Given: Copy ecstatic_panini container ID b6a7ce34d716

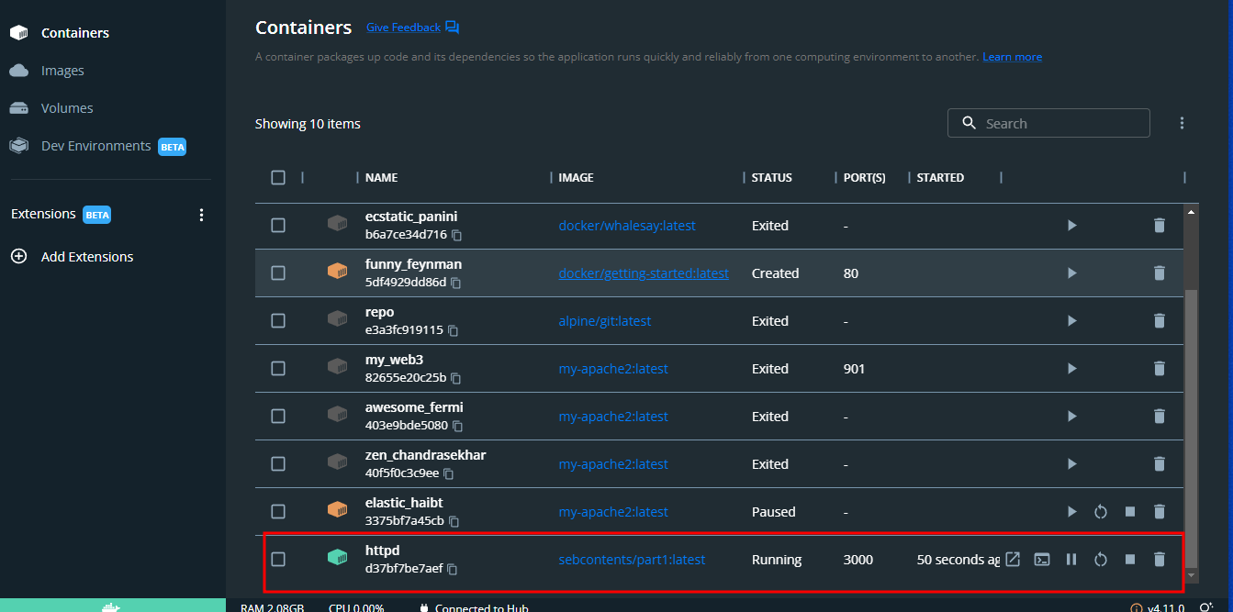Looking at the screenshot, I should point(456,235).
